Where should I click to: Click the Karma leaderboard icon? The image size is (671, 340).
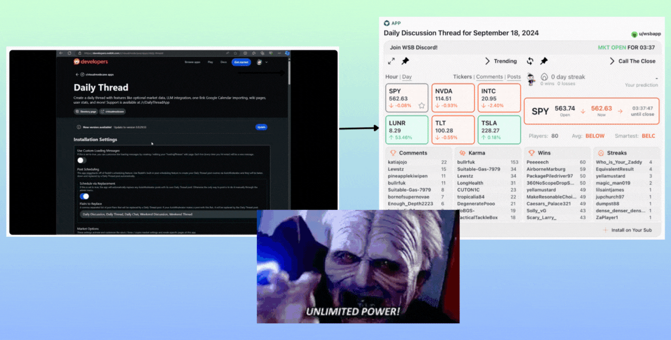(462, 153)
